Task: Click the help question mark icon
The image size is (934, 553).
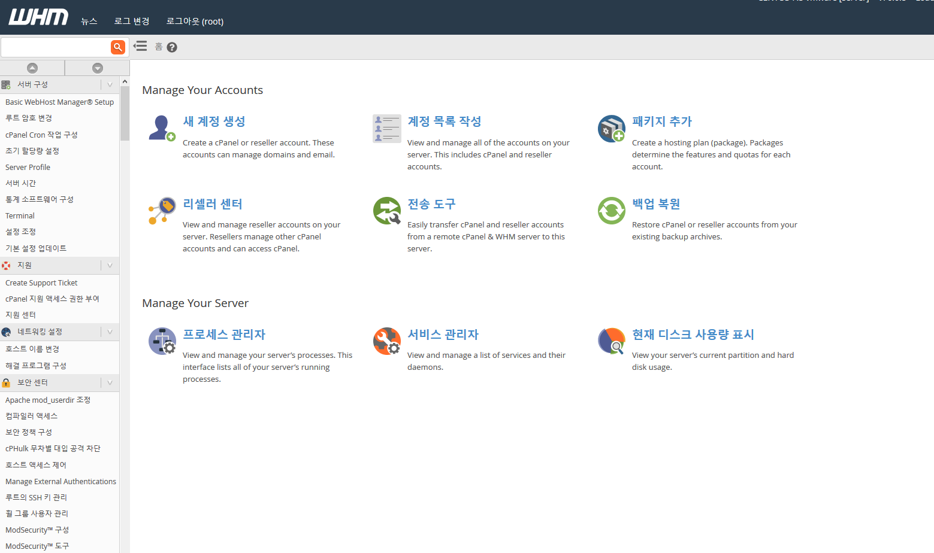Action: (x=172, y=47)
